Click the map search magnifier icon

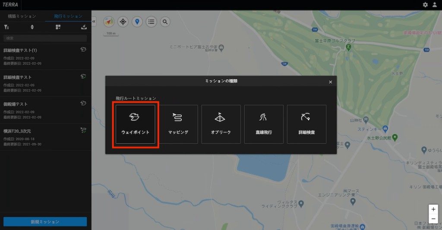click(x=165, y=22)
